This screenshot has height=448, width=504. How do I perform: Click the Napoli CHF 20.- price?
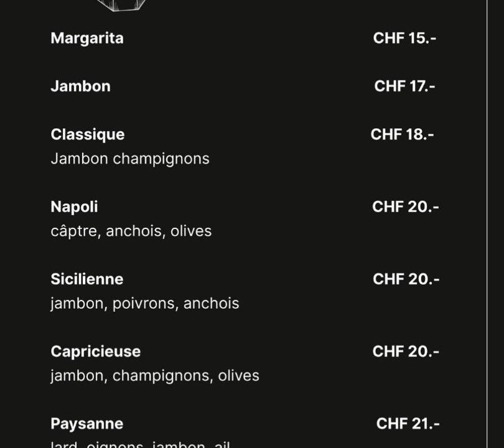(x=406, y=207)
